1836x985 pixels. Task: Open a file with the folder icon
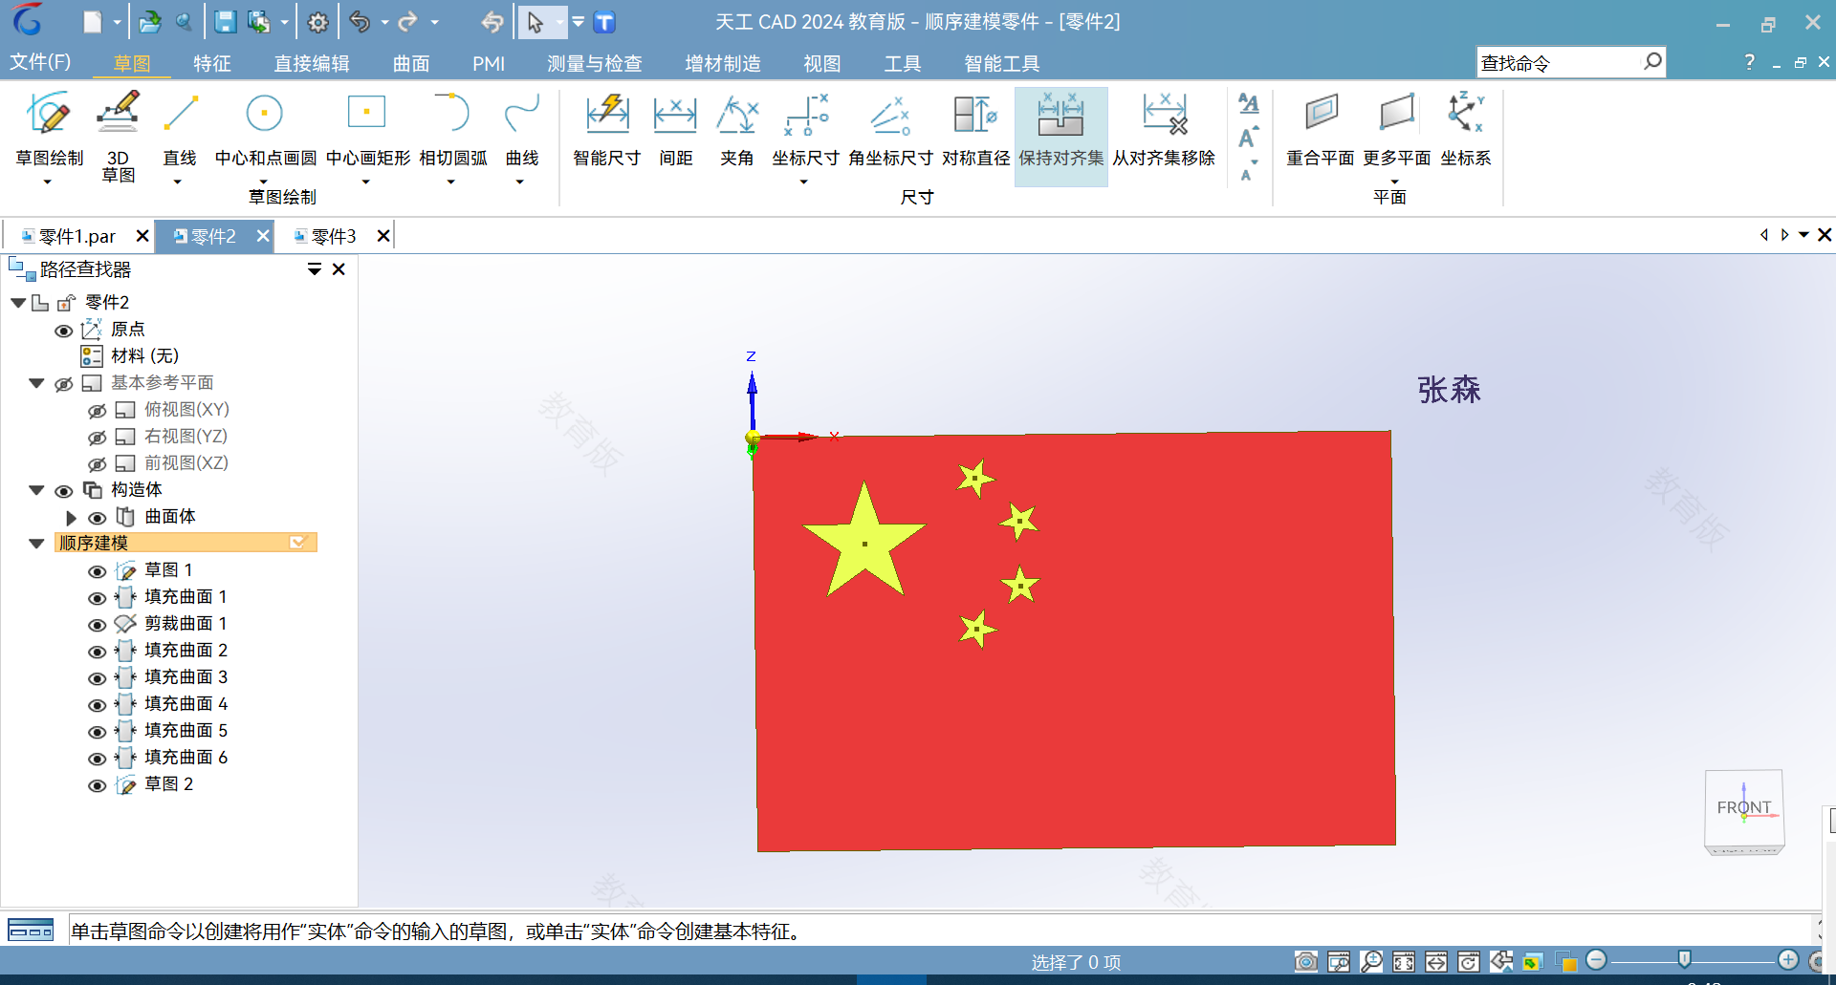coord(150,22)
